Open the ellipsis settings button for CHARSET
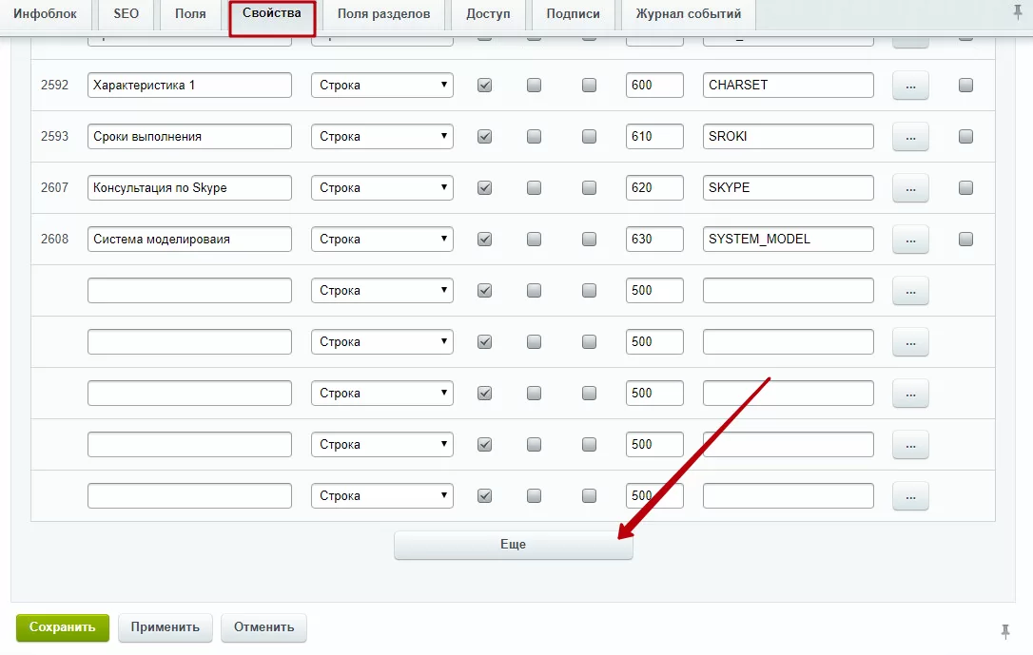The image size is (1033, 655). (910, 86)
